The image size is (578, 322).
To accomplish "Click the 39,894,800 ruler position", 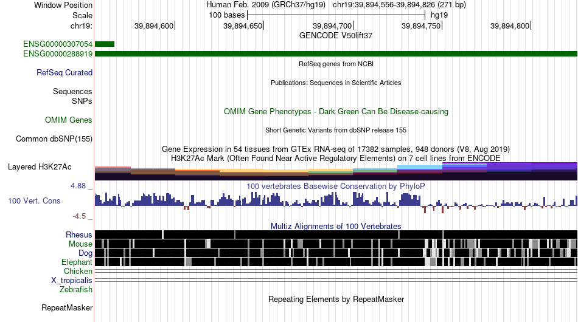I will pos(510,26).
